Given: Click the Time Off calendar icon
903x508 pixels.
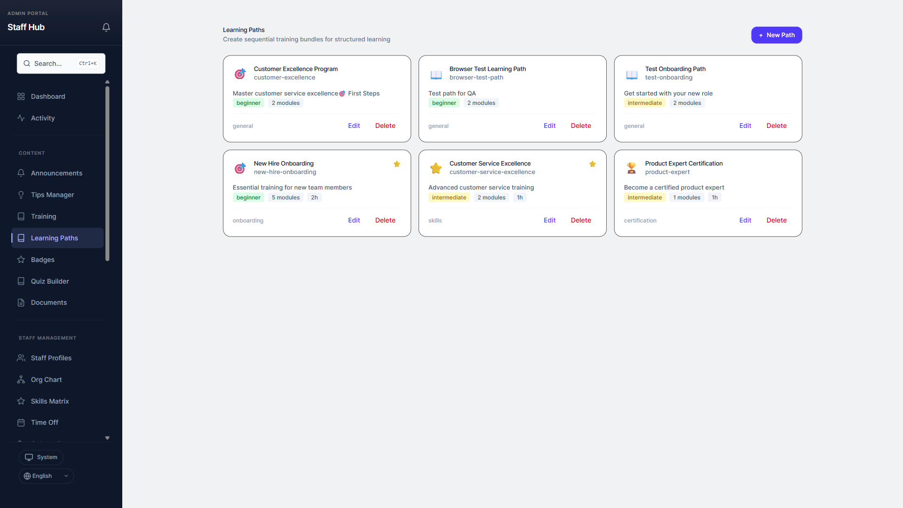Looking at the screenshot, I should tap(21, 422).
